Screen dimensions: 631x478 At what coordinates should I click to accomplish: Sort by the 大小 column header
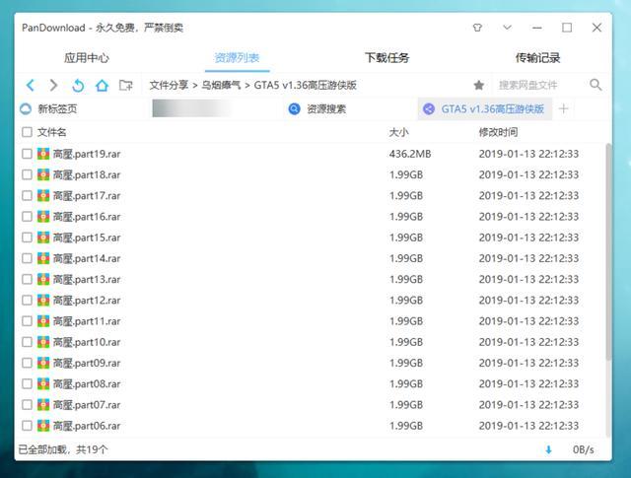[x=398, y=132]
